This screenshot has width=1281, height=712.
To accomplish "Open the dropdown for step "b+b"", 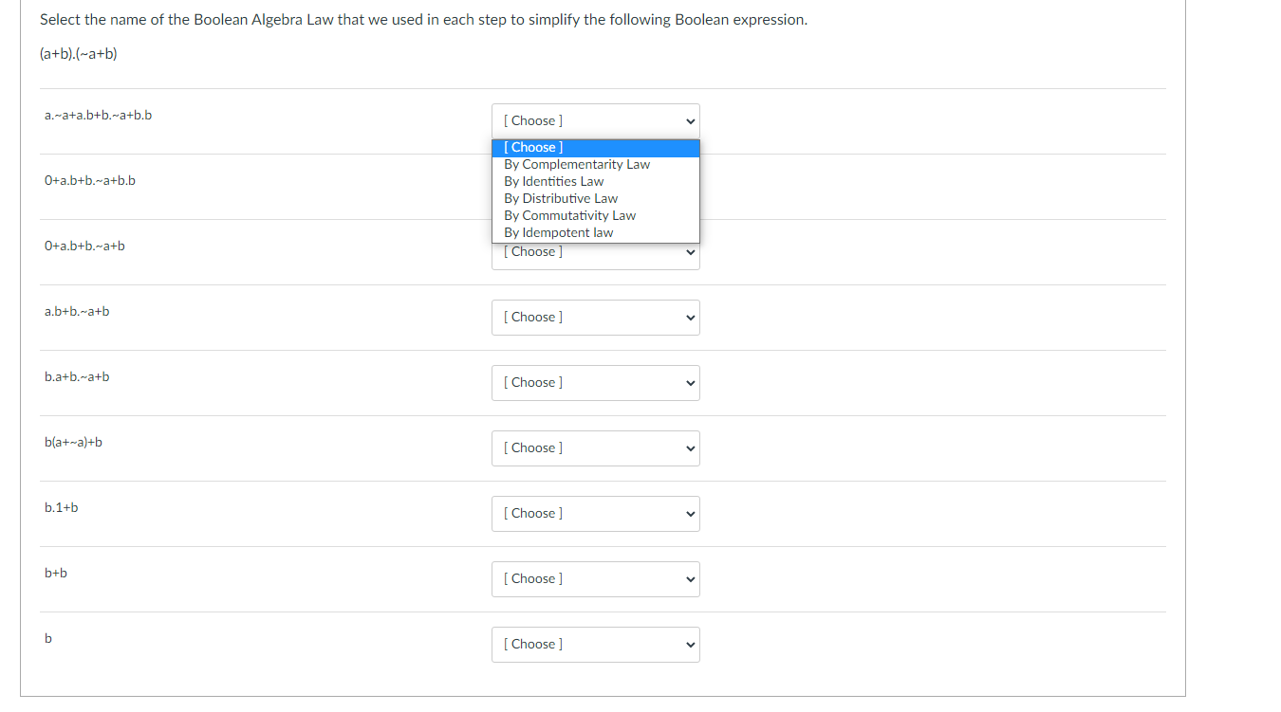I will click(595, 578).
